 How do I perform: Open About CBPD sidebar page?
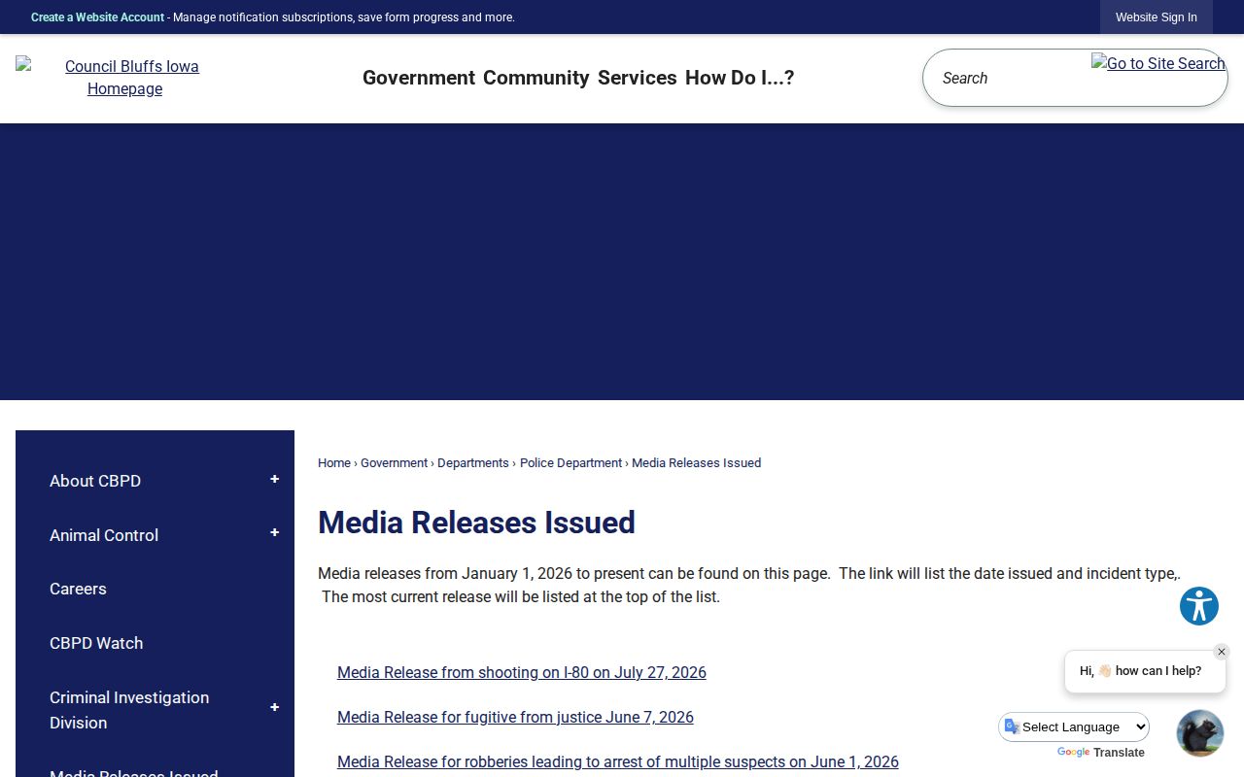coord(95,481)
